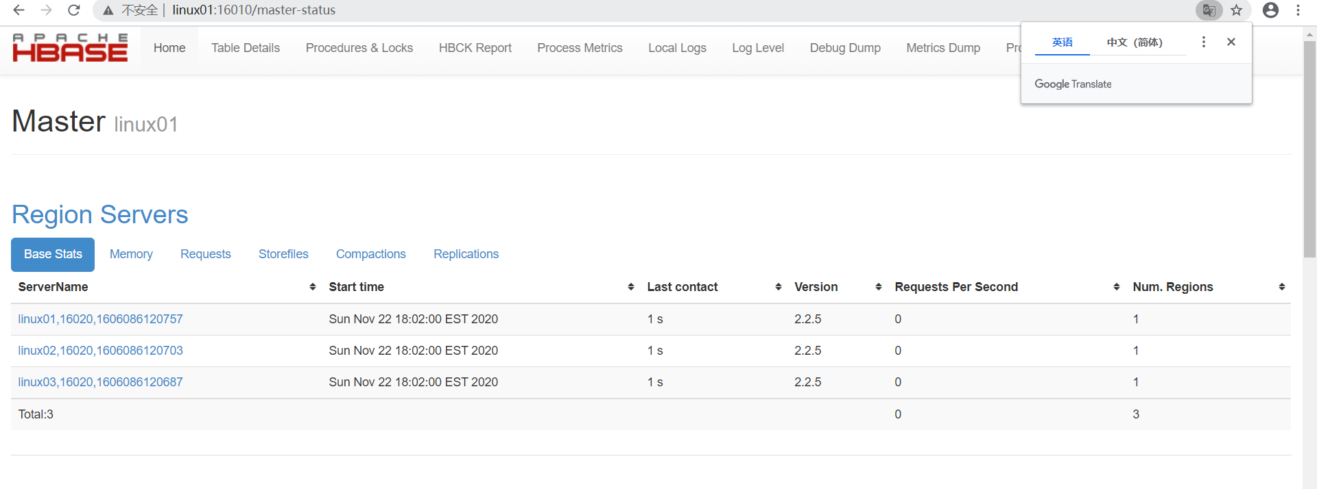Sort table by ServerName column arrows
The height and width of the screenshot is (489, 1317).
pyautogui.click(x=313, y=287)
